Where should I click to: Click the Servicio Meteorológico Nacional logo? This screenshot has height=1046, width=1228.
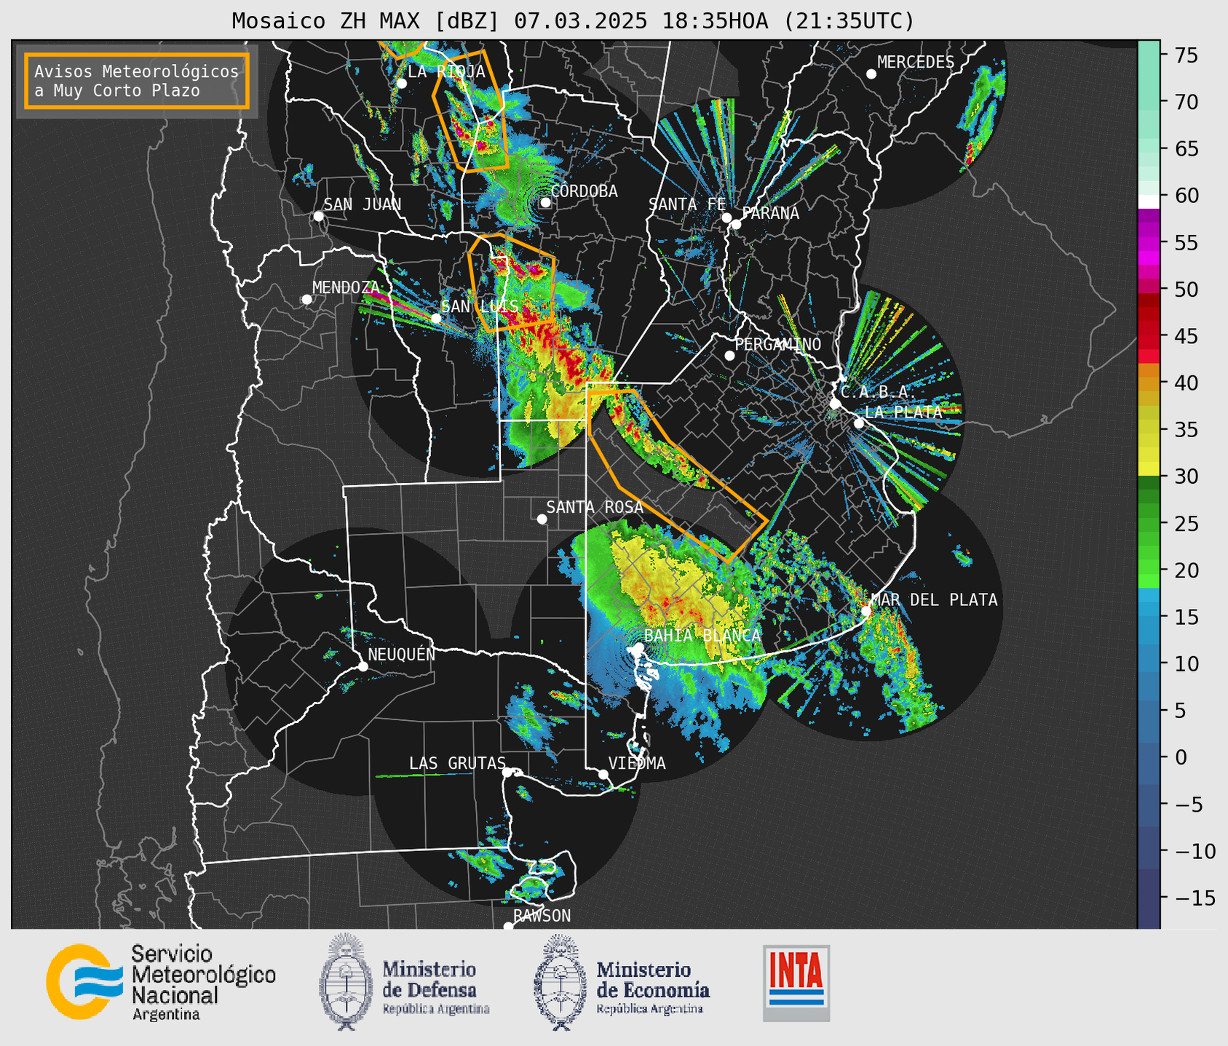coord(161,982)
